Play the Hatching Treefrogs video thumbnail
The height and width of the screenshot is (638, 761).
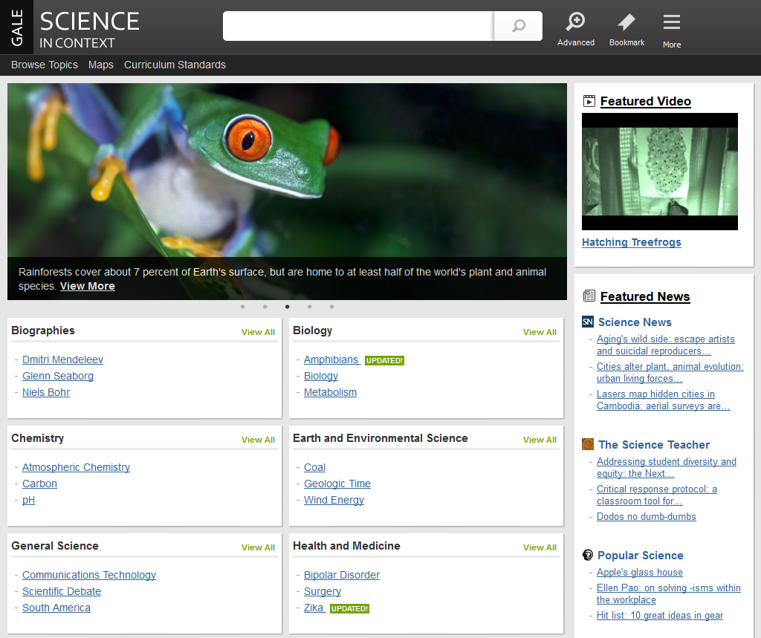[660, 172]
